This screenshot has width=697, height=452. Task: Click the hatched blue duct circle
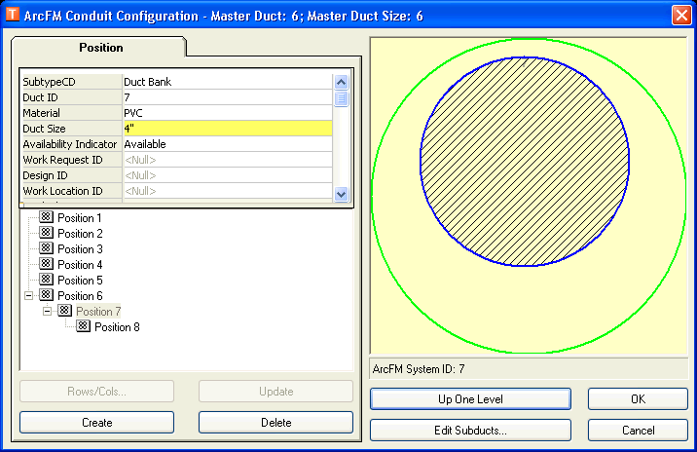pos(525,162)
